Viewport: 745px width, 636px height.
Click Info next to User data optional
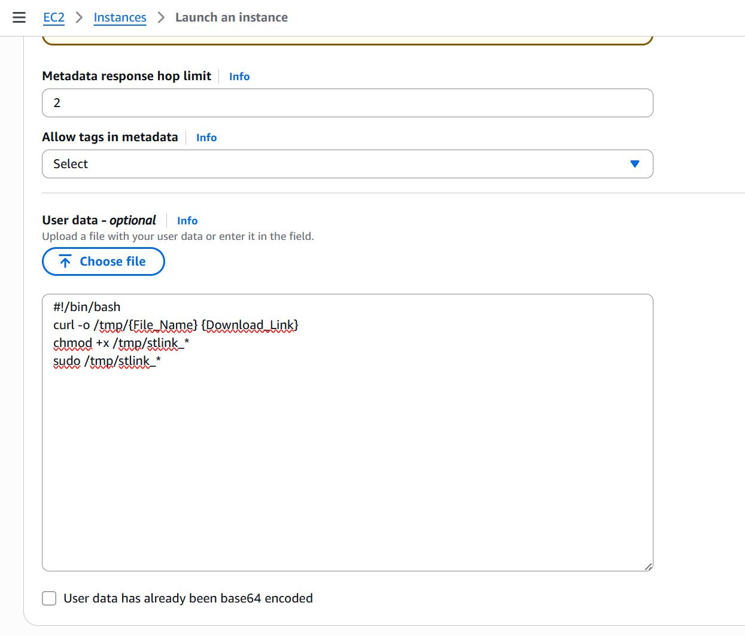pos(187,220)
